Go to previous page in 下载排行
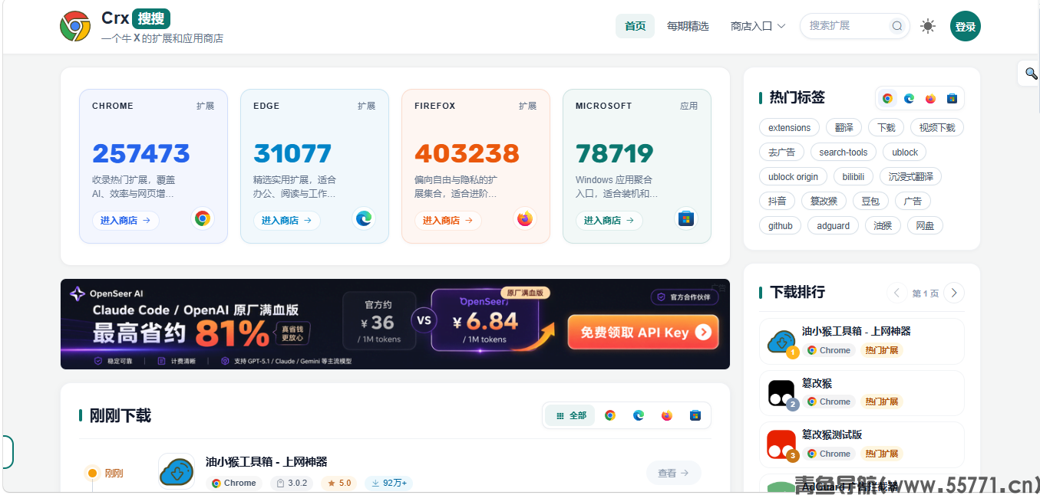The height and width of the screenshot is (495, 1040). [897, 293]
